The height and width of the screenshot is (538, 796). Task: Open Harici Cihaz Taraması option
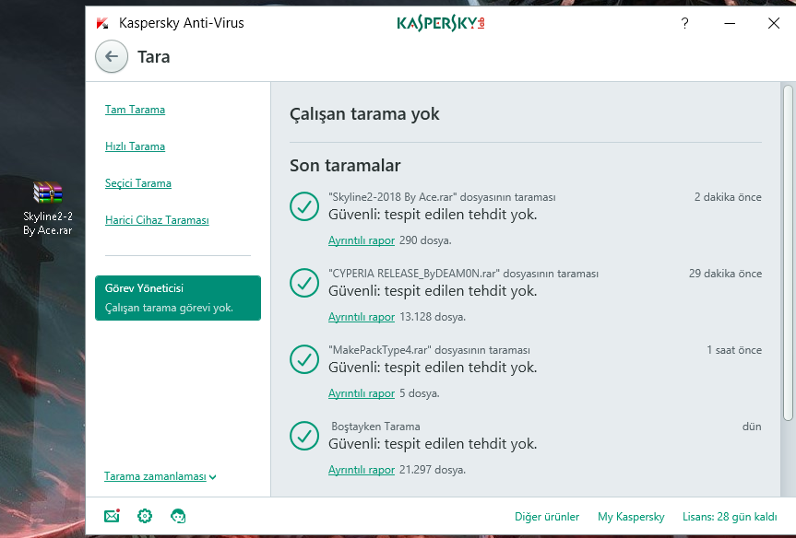tap(157, 220)
